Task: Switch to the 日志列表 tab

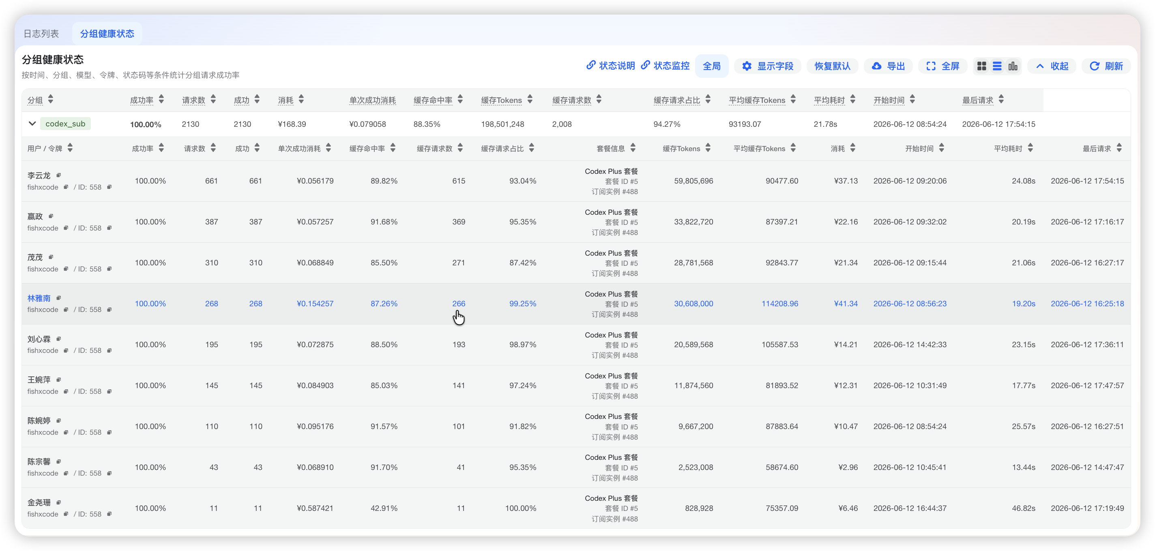Action: [41, 34]
